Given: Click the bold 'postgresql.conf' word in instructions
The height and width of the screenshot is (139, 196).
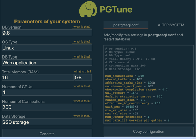Looking at the screenshot, I should (x=162, y=35).
